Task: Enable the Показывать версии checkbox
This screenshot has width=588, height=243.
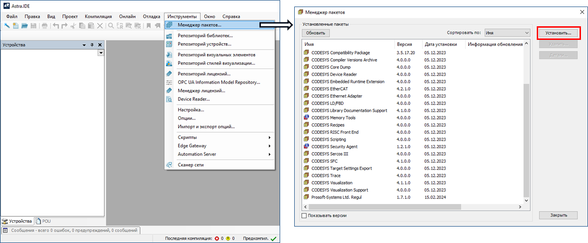Action: pos(304,215)
